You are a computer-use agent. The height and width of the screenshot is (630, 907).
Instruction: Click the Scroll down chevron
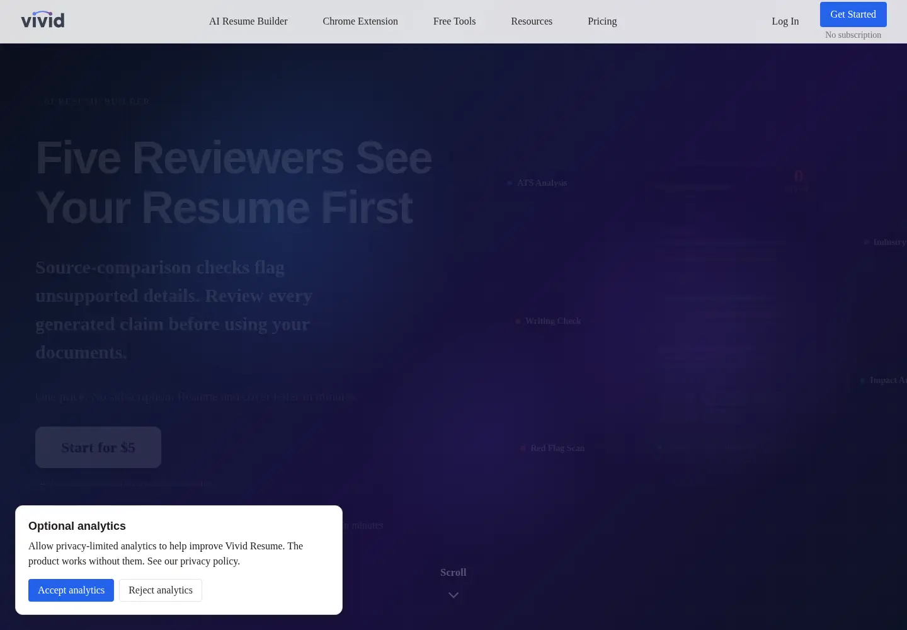pyautogui.click(x=453, y=595)
